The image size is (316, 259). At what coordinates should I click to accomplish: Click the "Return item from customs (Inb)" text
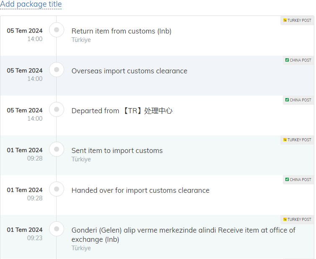coord(121,31)
